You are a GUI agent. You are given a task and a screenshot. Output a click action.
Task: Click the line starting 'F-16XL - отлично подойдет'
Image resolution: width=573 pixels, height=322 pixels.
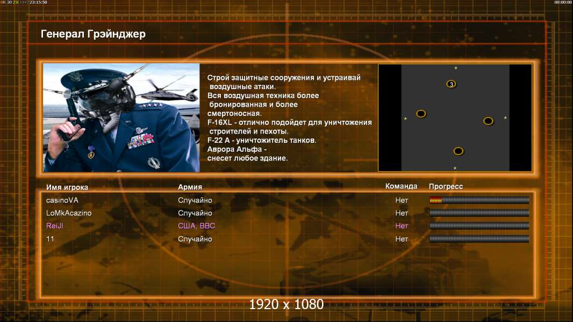tap(289, 122)
